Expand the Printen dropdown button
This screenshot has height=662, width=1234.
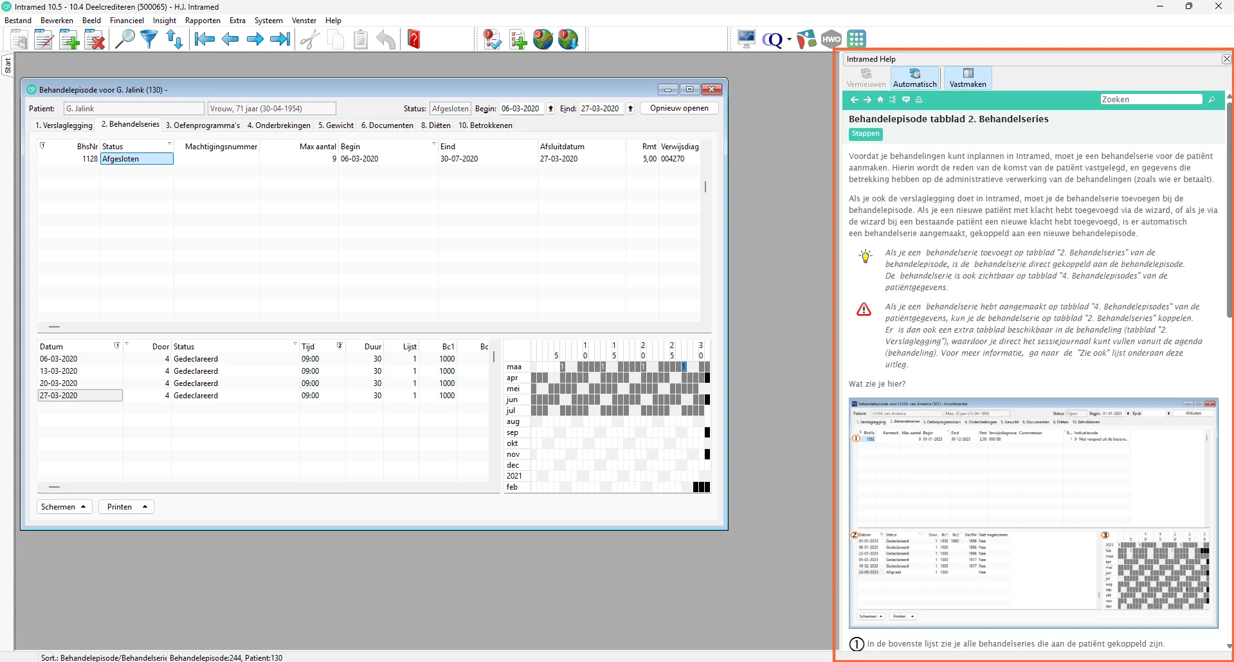click(126, 507)
